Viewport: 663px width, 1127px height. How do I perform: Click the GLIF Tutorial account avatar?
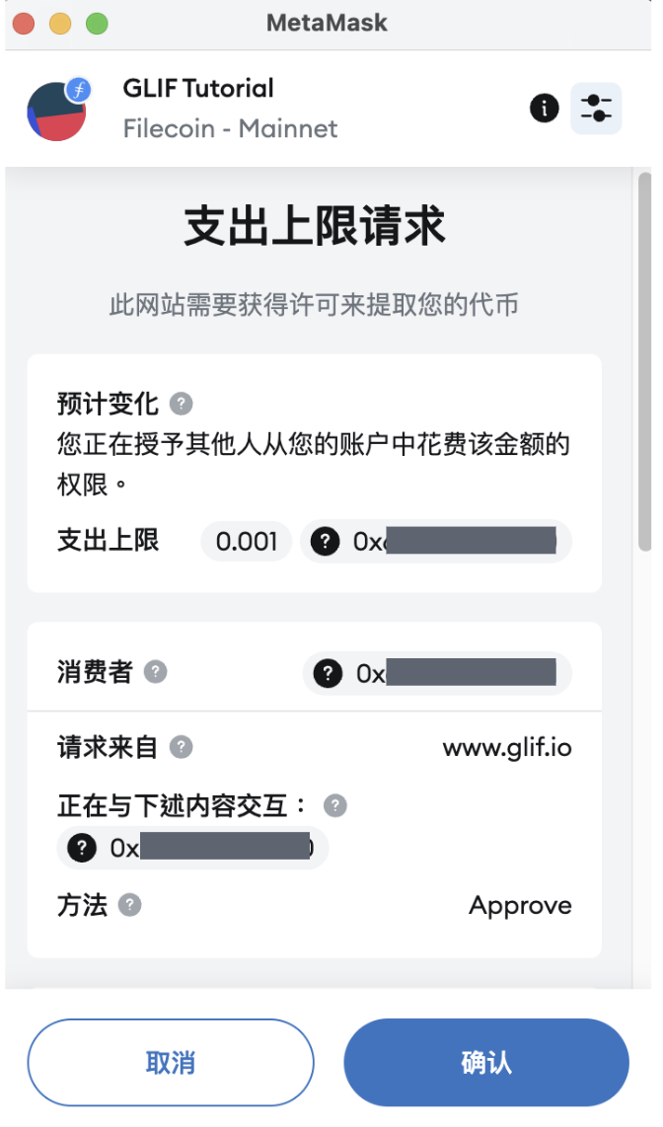[x=56, y=109]
